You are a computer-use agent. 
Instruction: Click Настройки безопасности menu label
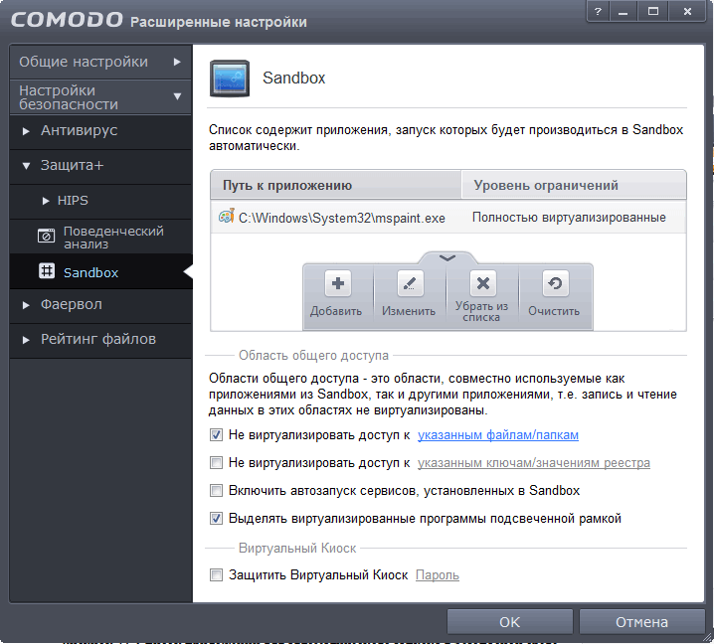click(69, 97)
